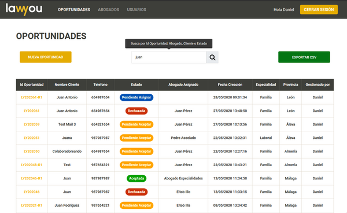
Task: Click Rechazada badge in LY202061 row
Action: coord(136,111)
